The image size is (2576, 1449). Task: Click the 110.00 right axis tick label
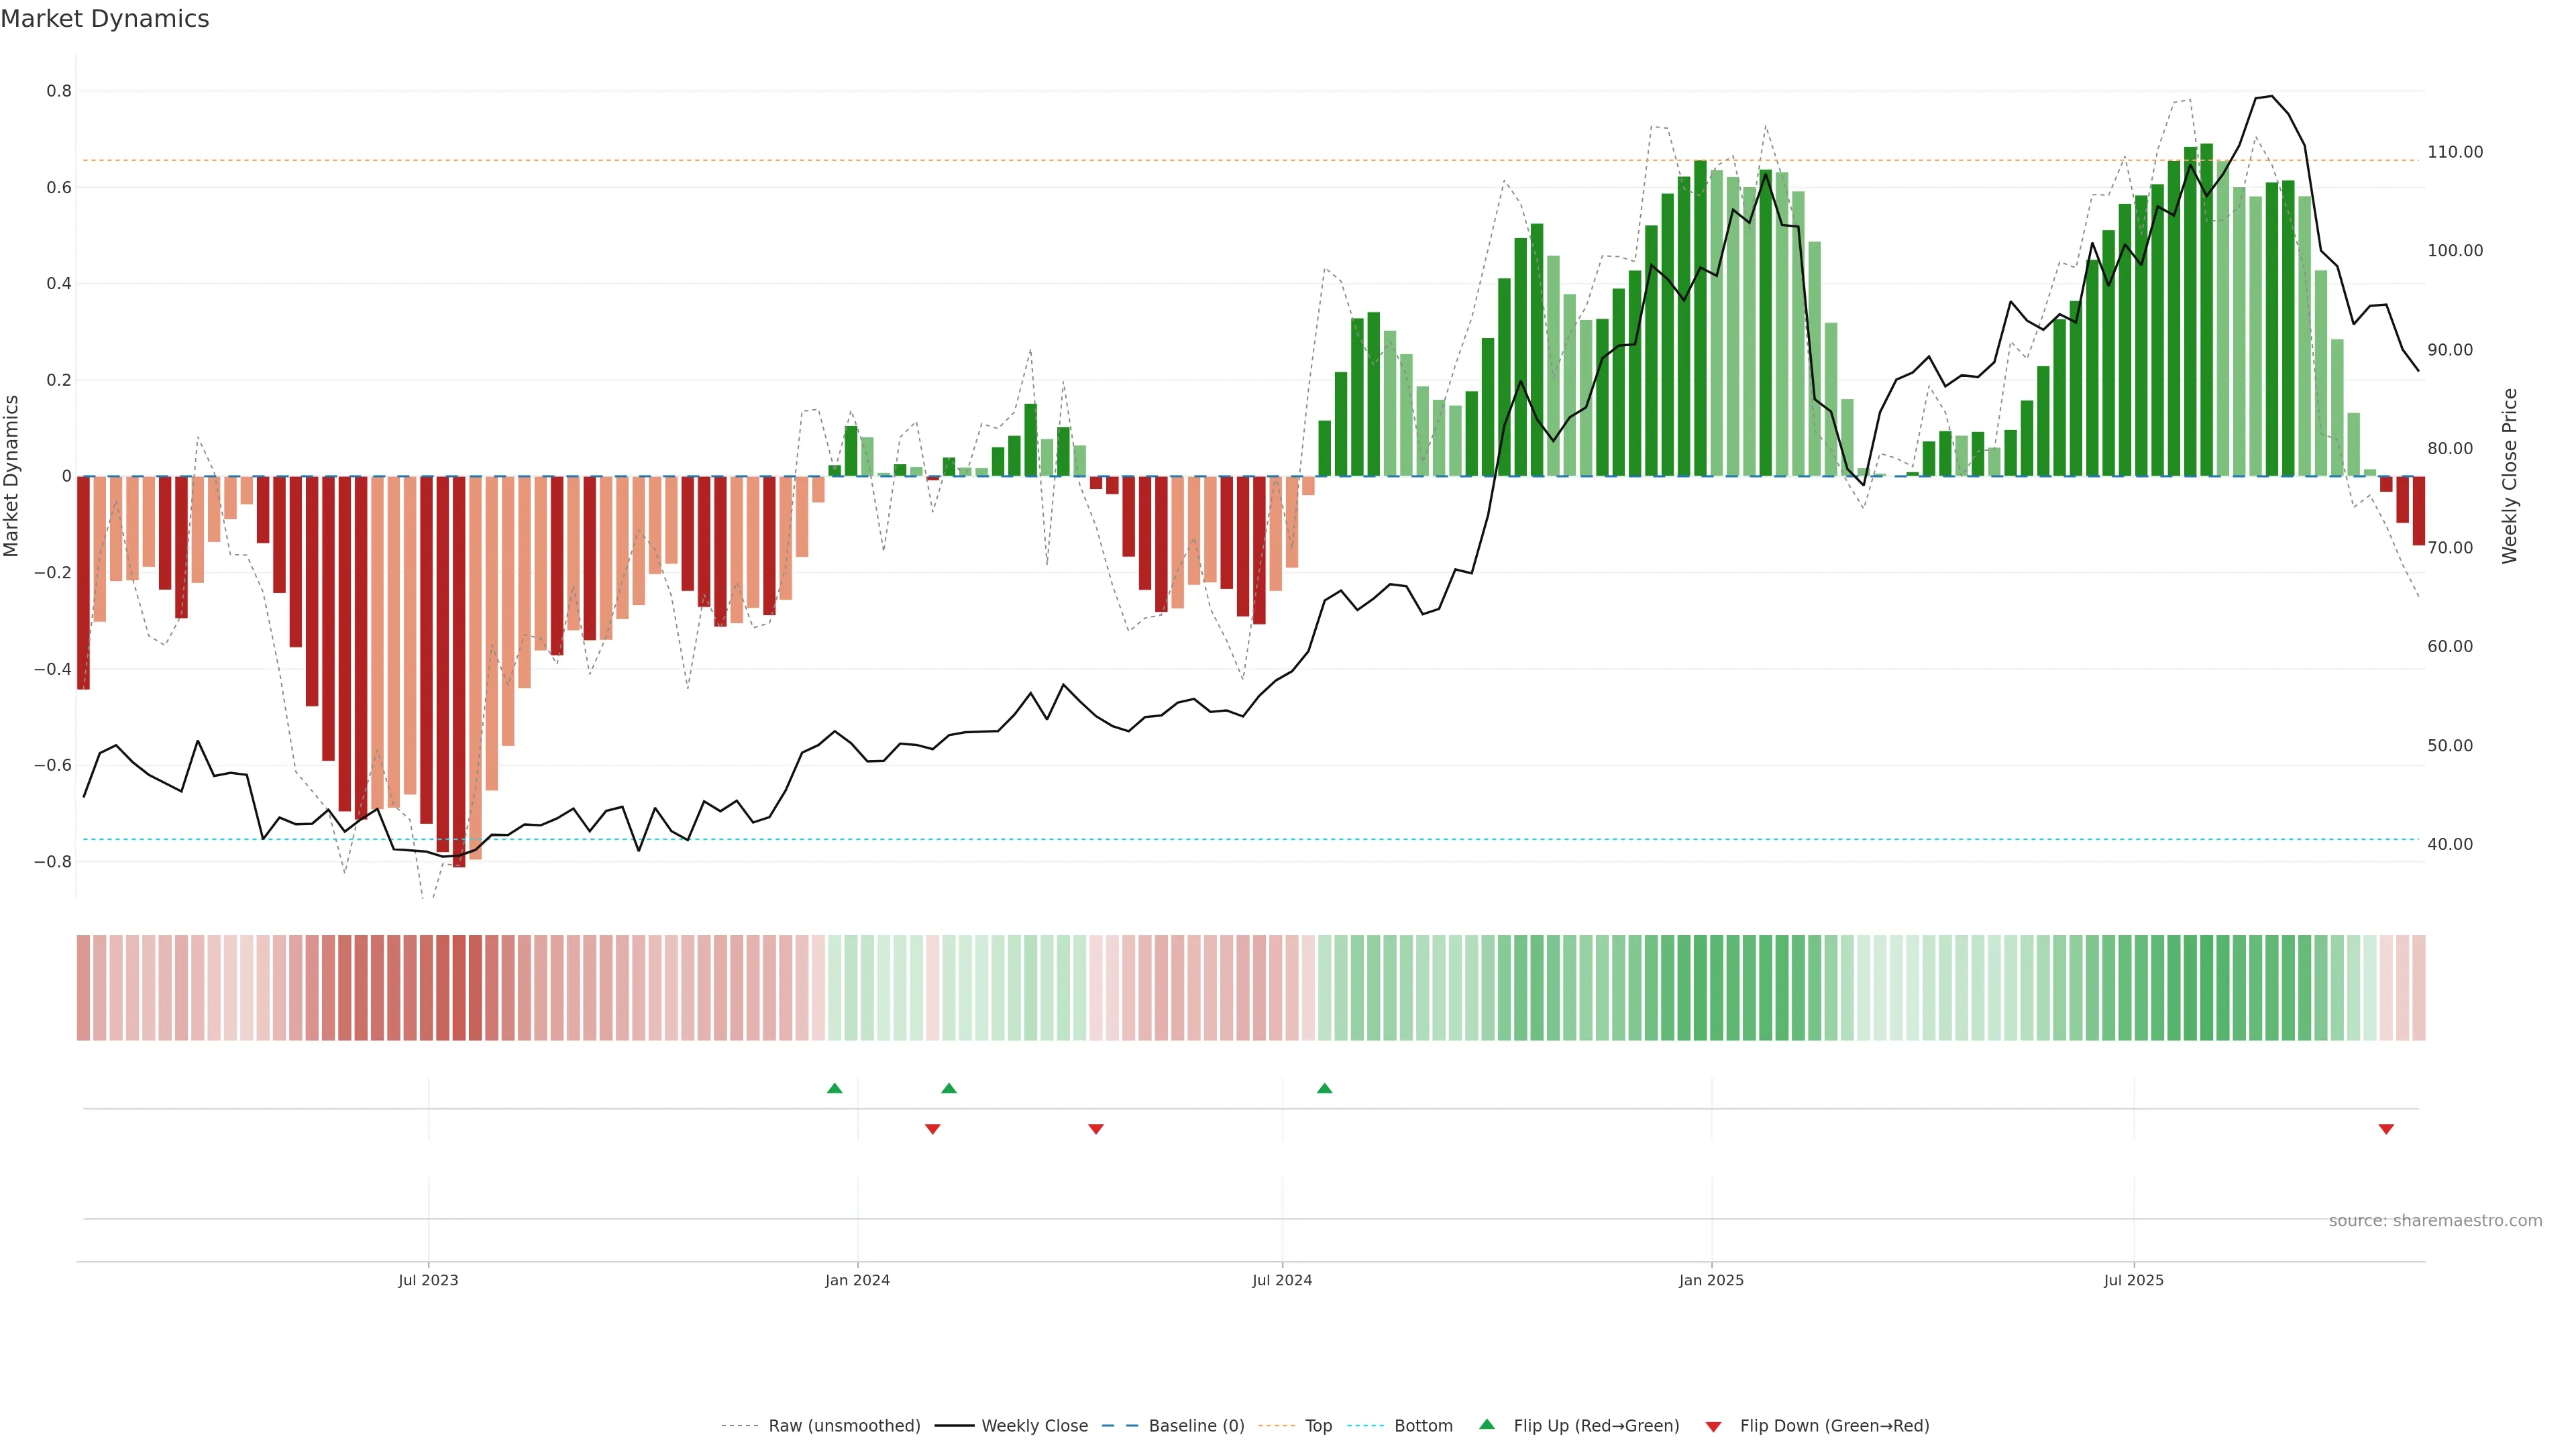[2455, 152]
